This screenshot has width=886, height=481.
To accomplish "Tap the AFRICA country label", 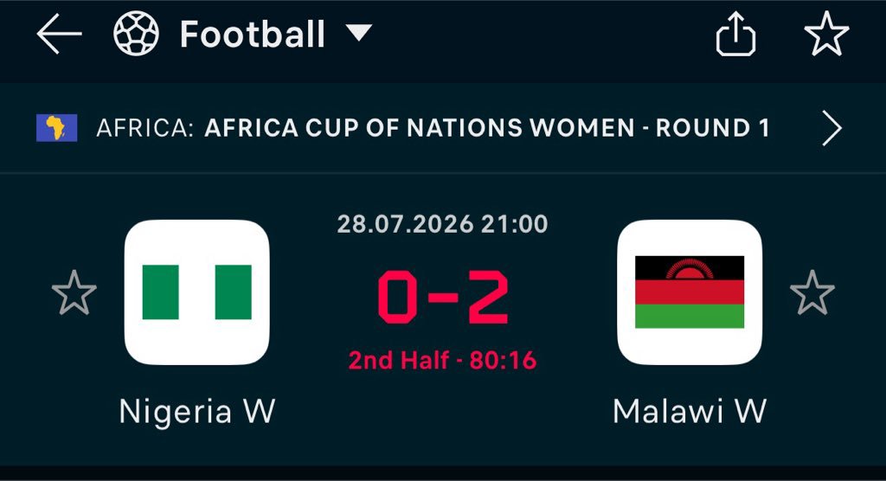I will coord(144,128).
